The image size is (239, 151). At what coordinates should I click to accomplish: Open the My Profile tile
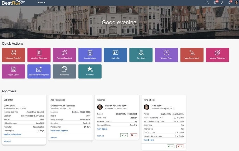115,55
